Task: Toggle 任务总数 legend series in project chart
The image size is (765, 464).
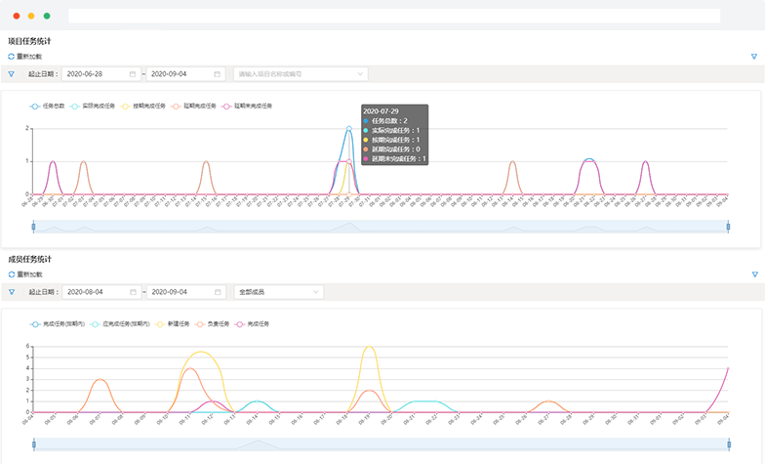Action: [x=47, y=105]
